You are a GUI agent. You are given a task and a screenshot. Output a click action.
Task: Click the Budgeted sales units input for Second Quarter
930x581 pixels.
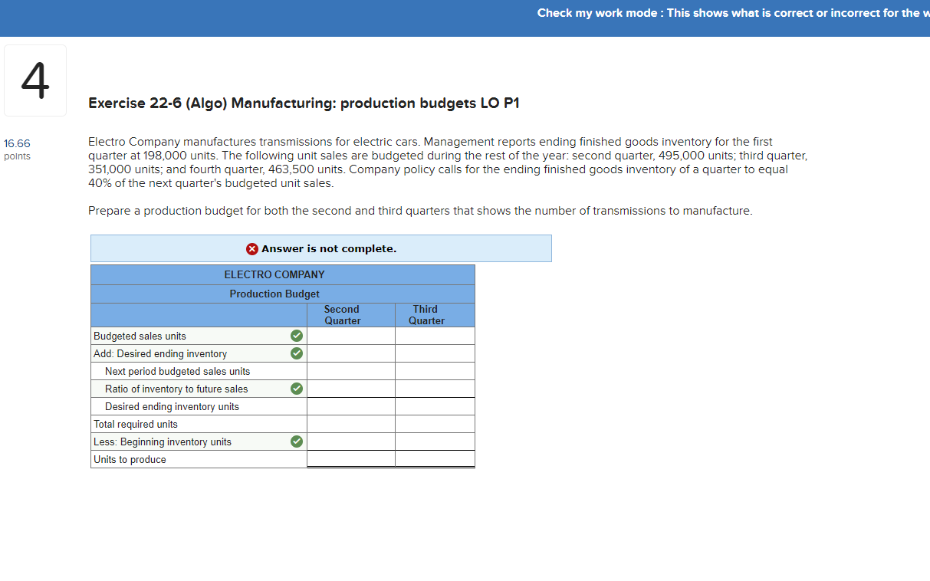[x=350, y=336]
